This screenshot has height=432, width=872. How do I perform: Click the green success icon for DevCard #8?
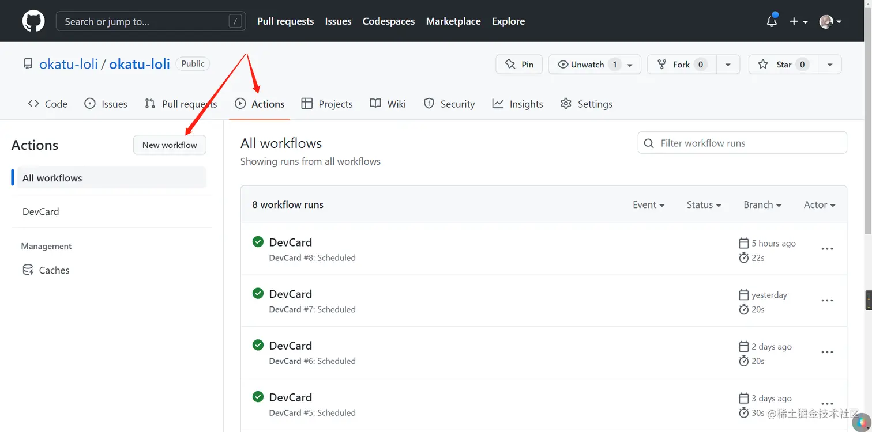point(258,242)
